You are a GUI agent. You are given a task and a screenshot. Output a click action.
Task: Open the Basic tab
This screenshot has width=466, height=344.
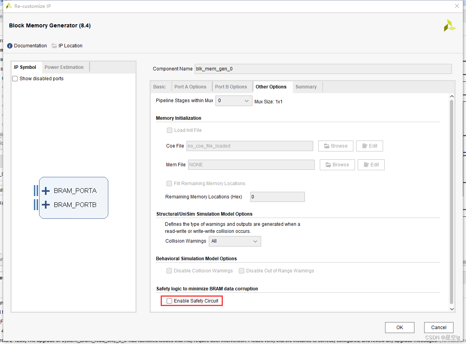159,87
